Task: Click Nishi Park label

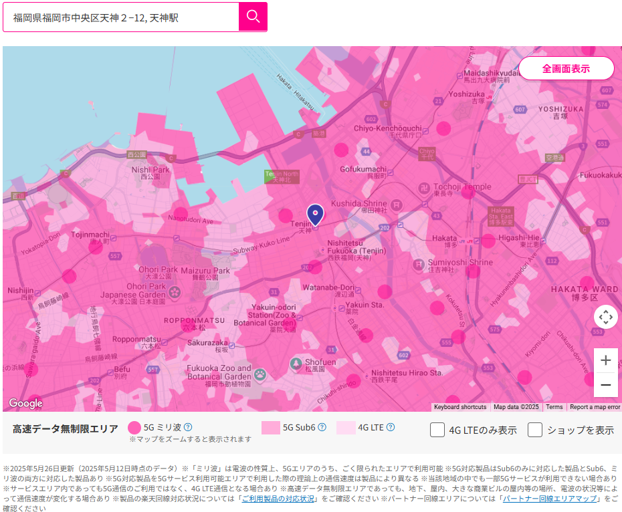Action: coord(150,172)
